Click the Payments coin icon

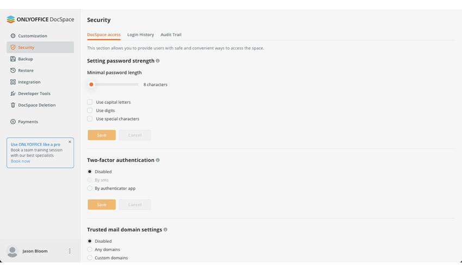point(13,122)
